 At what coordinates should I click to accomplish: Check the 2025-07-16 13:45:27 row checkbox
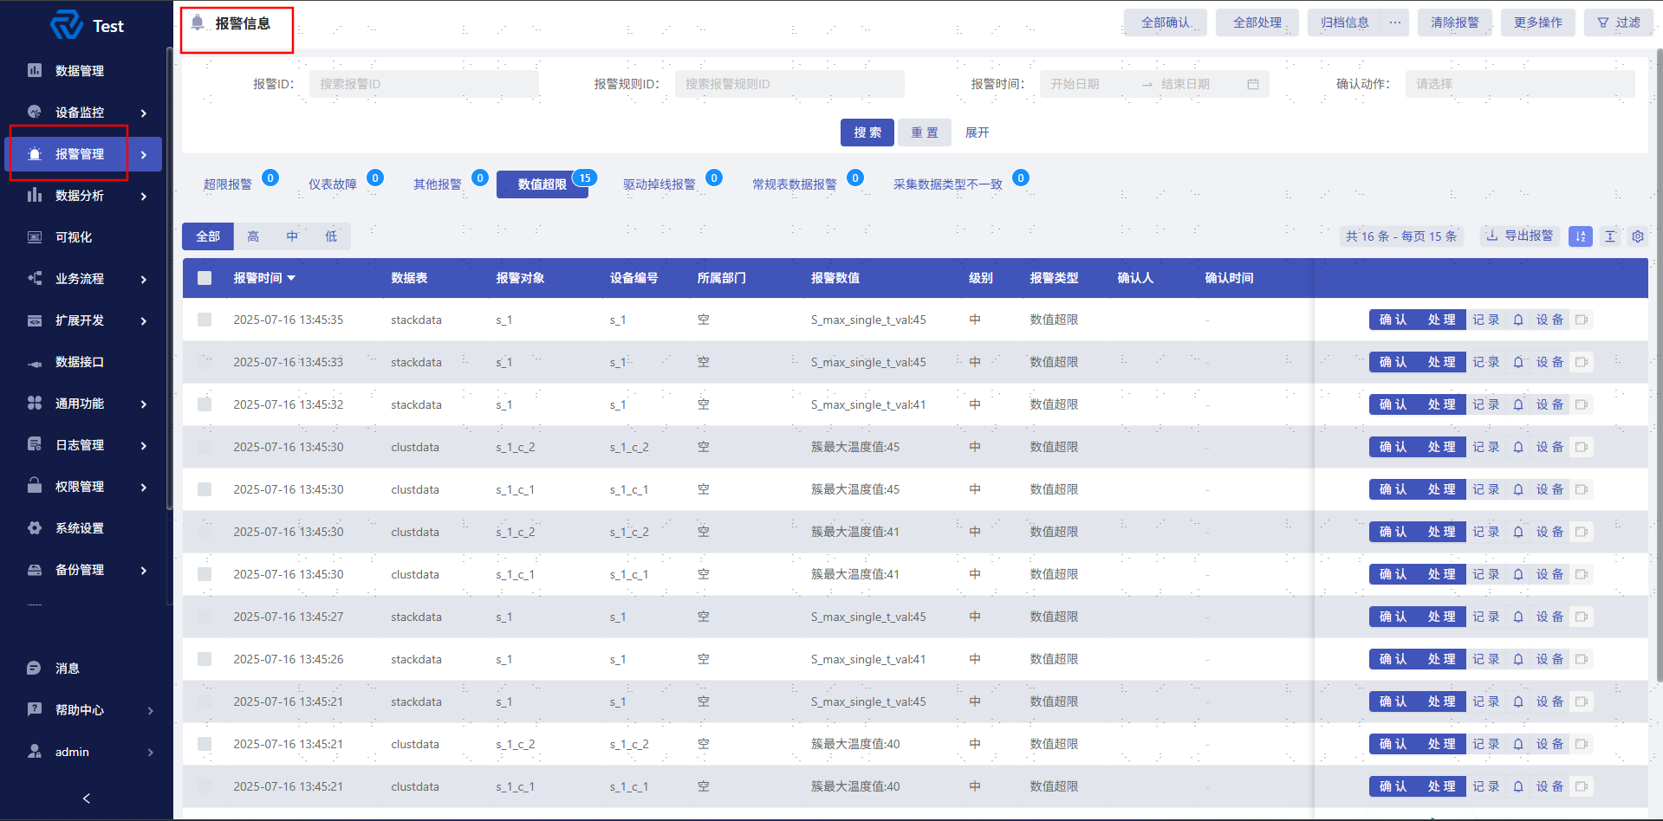tap(205, 617)
